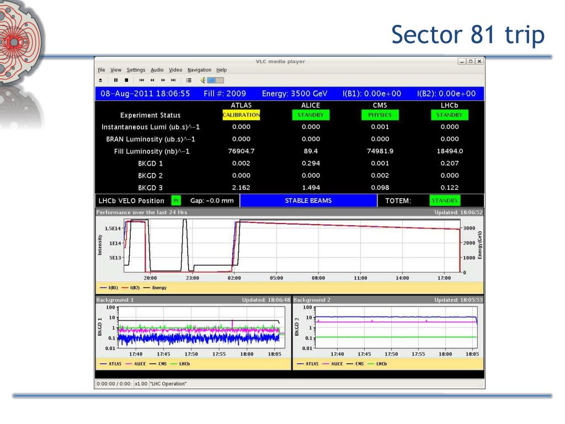Viewport: 565px width, 424px height.
Task: Open the Audio menu
Action: click(x=157, y=70)
